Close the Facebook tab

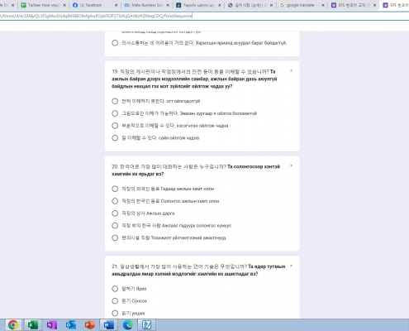[x=116, y=5]
